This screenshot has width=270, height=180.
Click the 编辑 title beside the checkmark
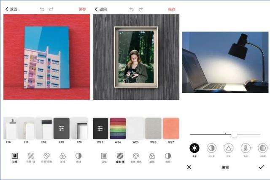225,167
